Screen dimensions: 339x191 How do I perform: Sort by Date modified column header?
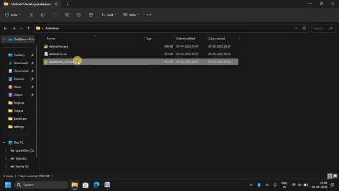(x=185, y=38)
